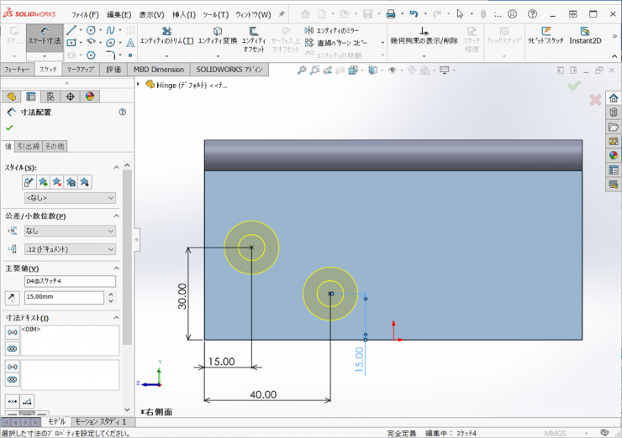The image size is (622, 438).
Task: Toggle the sketch confirm checkmark in viewport corner
Action: [x=574, y=86]
